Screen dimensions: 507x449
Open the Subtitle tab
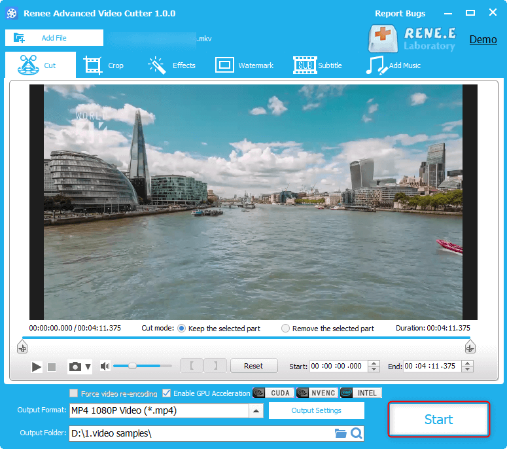[x=317, y=65]
